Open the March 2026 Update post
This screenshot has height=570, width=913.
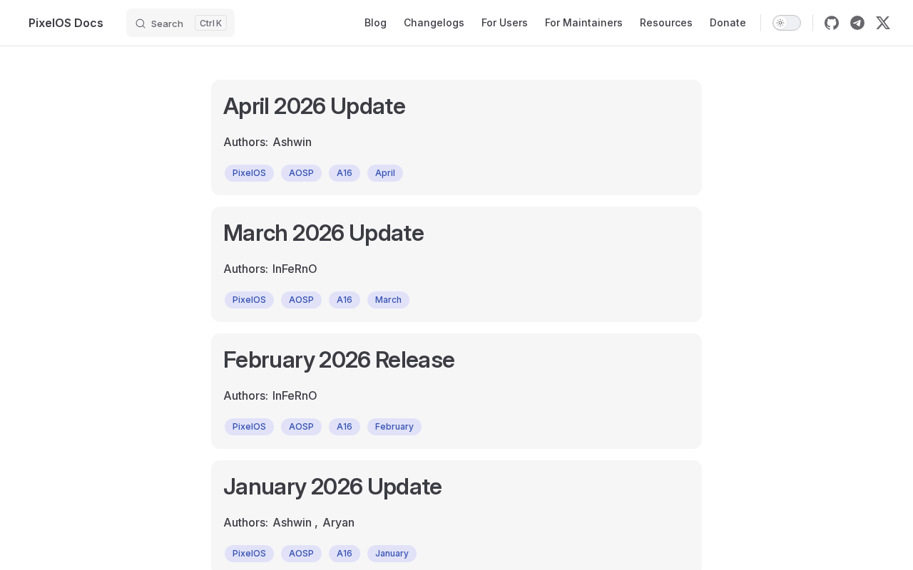(323, 233)
